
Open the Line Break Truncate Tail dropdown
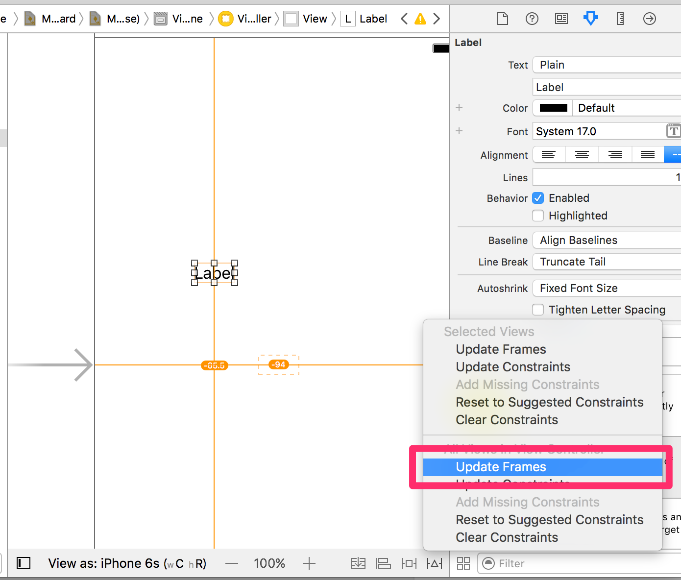(x=607, y=262)
